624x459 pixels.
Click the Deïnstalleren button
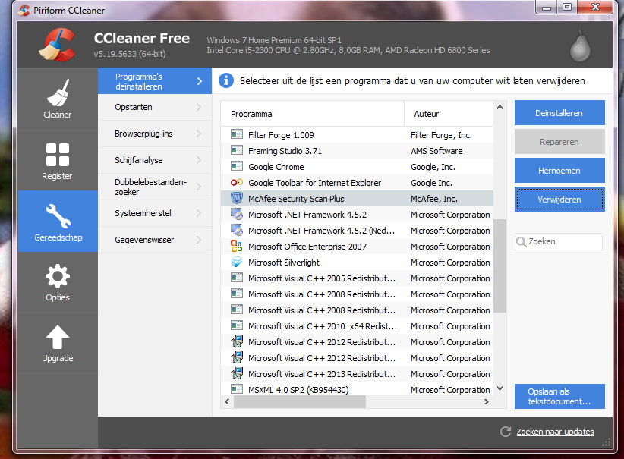(x=559, y=113)
